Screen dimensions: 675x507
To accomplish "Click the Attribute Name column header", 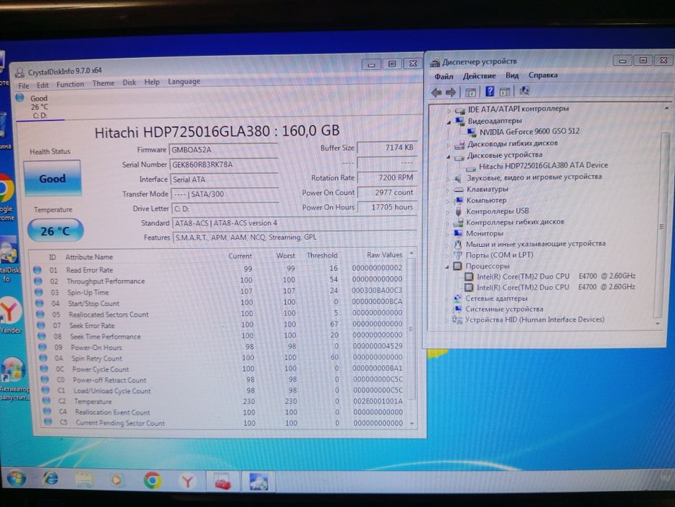I will [x=89, y=257].
